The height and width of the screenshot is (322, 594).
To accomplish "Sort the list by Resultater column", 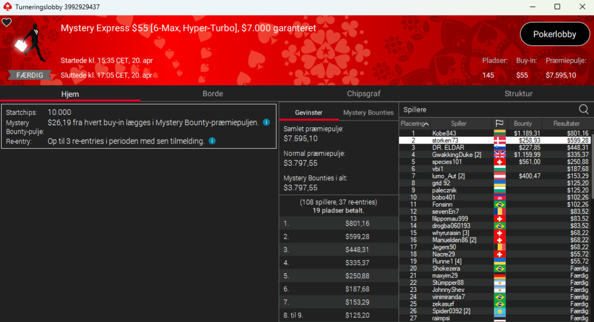I will [x=566, y=124].
